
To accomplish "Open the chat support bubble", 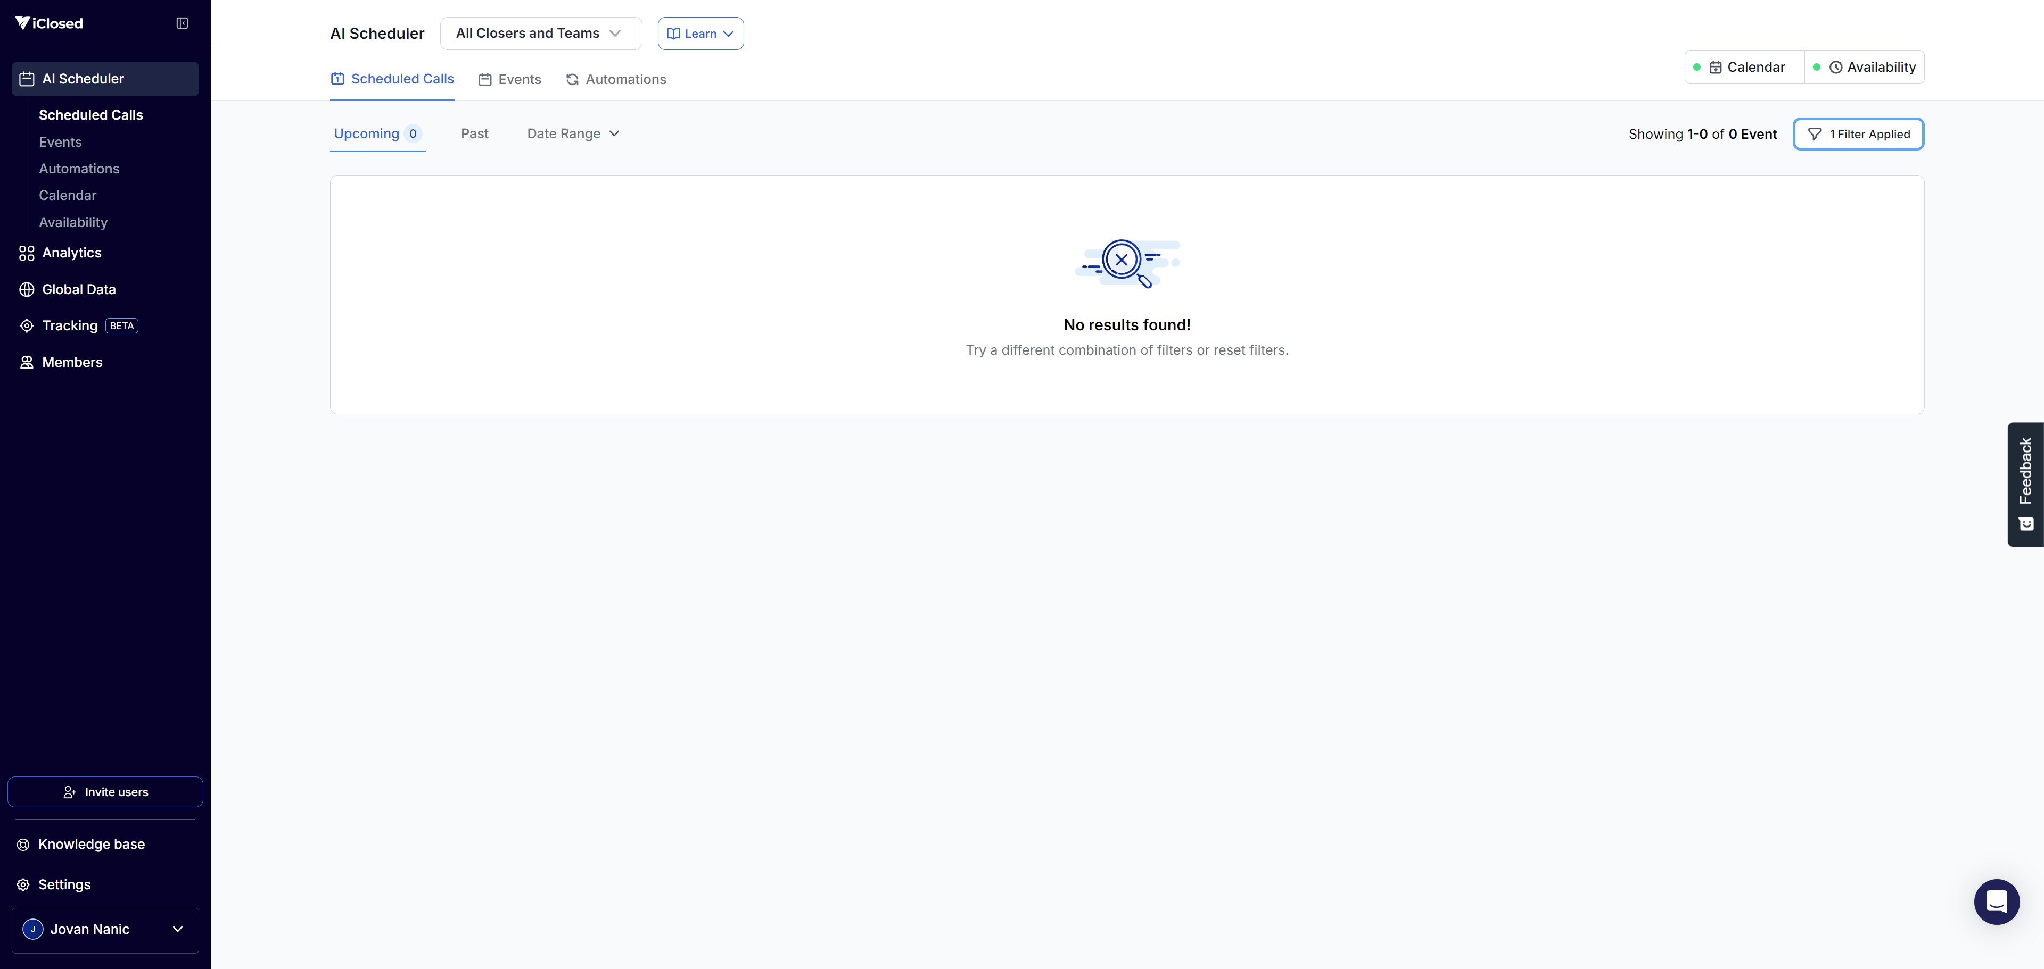I will (x=1996, y=901).
